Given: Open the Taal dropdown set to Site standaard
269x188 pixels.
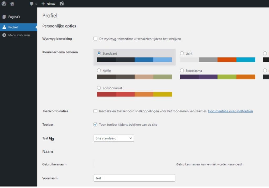Looking at the screenshot, I should [x=113, y=138].
